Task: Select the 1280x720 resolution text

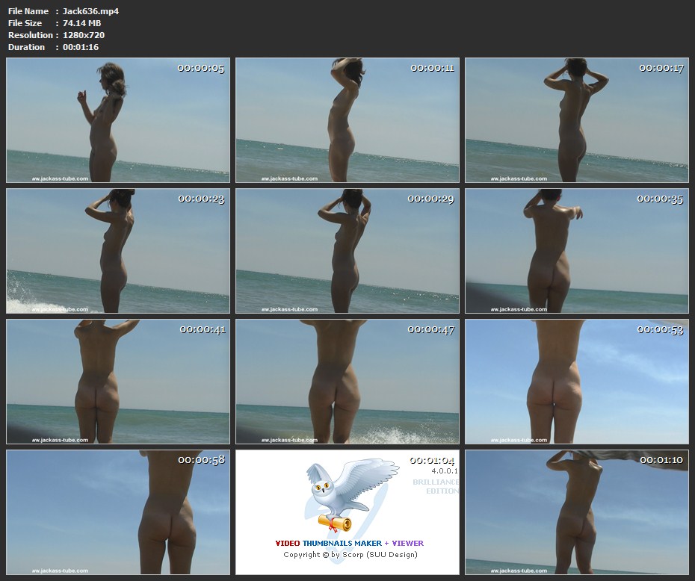Action: point(85,35)
